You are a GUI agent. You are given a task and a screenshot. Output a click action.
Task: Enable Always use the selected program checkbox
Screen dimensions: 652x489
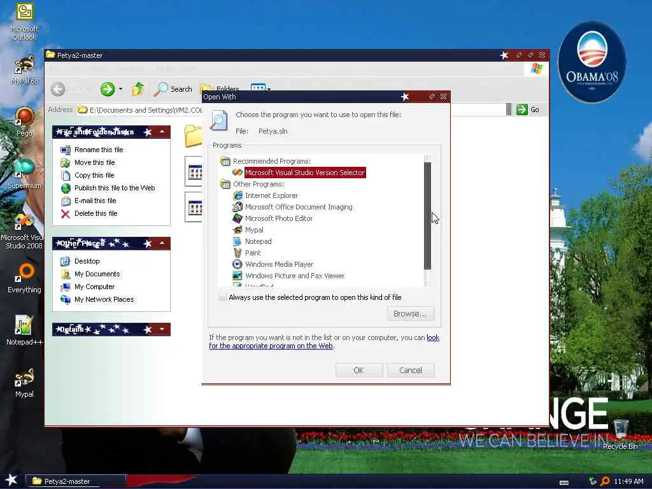(x=223, y=297)
